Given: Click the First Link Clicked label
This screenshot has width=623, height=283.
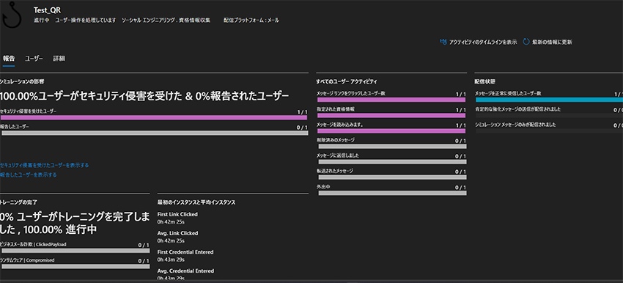Looking at the screenshot, I should (x=177, y=214).
